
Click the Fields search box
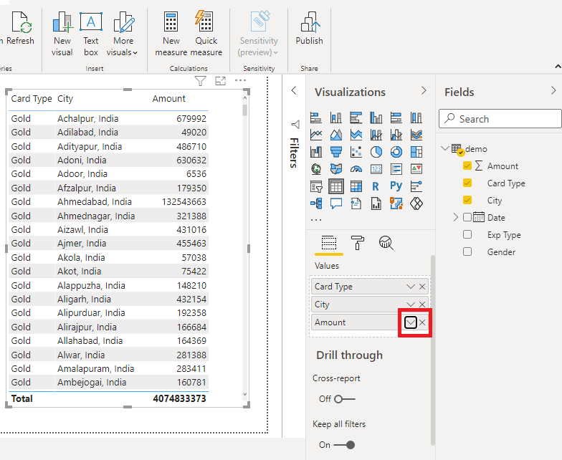500,119
